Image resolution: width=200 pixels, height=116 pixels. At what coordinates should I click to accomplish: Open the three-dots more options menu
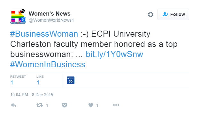pyautogui.click(x=116, y=105)
